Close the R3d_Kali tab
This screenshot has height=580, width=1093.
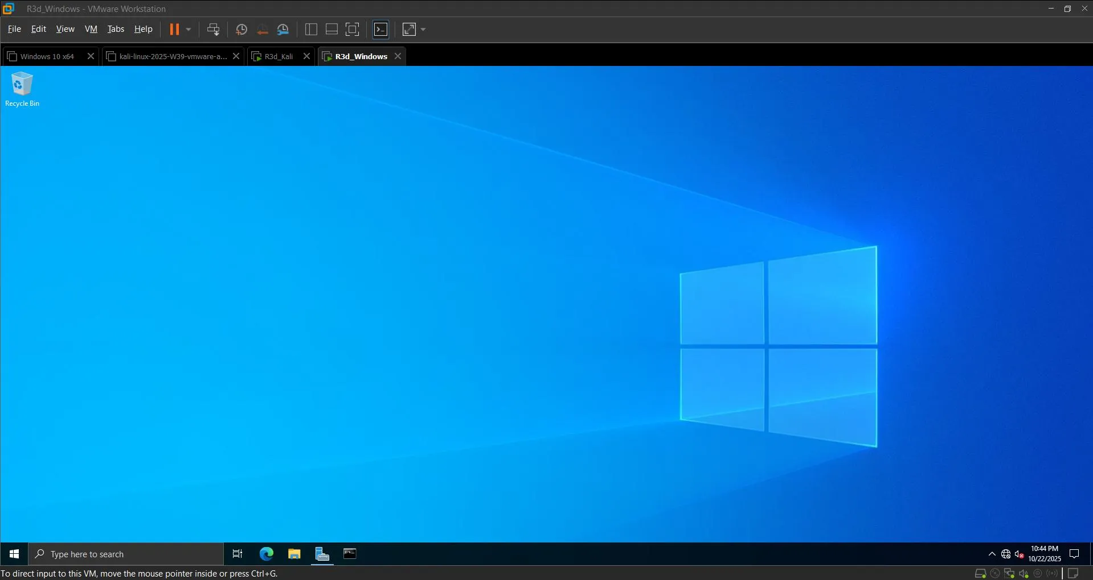[306, 56]
